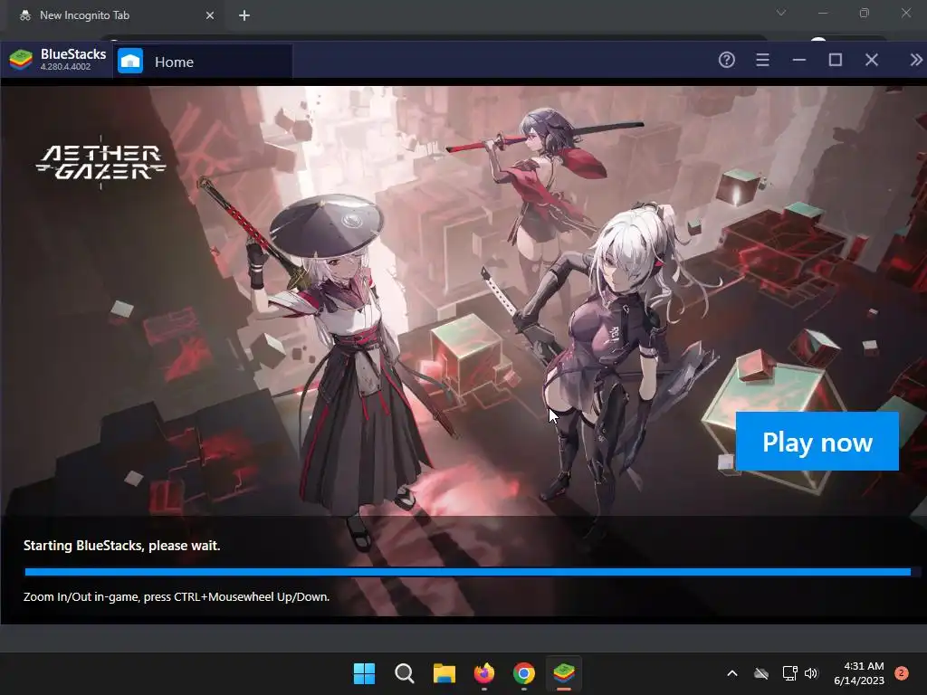This screenshot has width=927, height=695.
Task: Show hidden system tray icons
Action: click(731, 673)
